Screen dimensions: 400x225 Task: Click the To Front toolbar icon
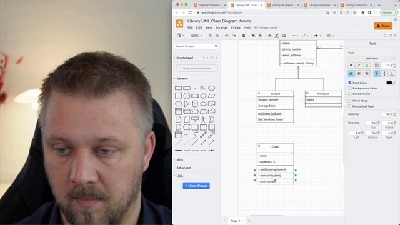[253, 36]
